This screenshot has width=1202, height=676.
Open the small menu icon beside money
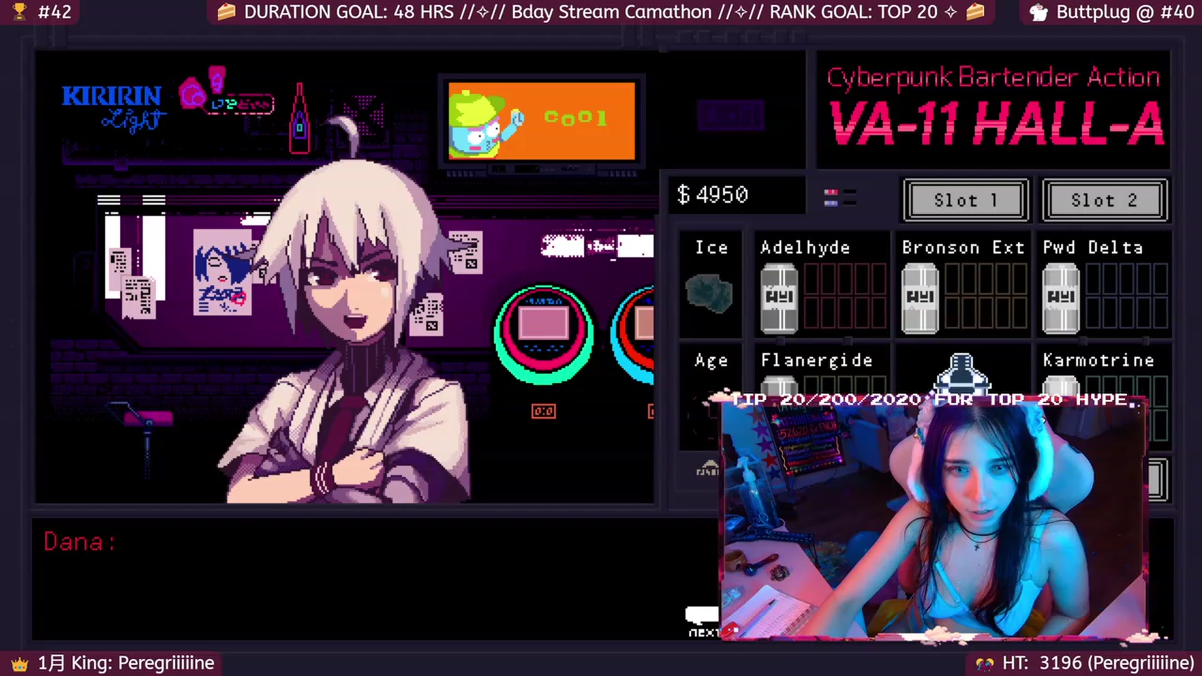click(x=840, y=197)
